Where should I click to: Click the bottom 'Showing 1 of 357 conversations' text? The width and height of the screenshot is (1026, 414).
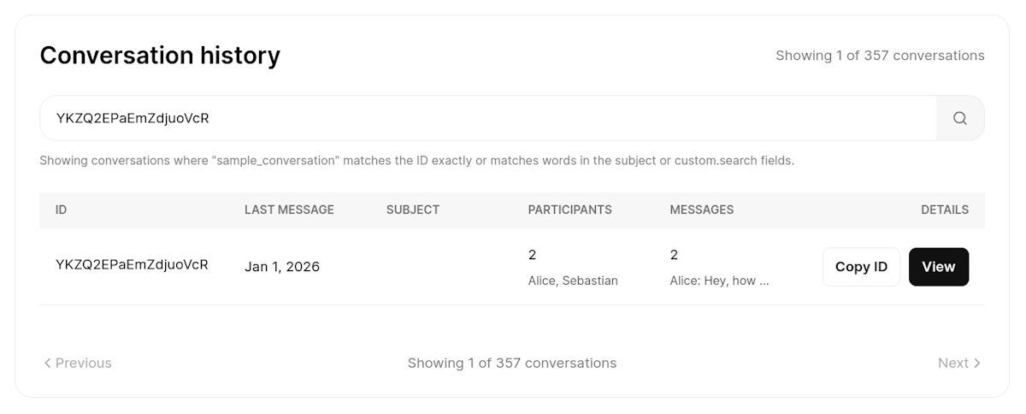click(512, 363)
